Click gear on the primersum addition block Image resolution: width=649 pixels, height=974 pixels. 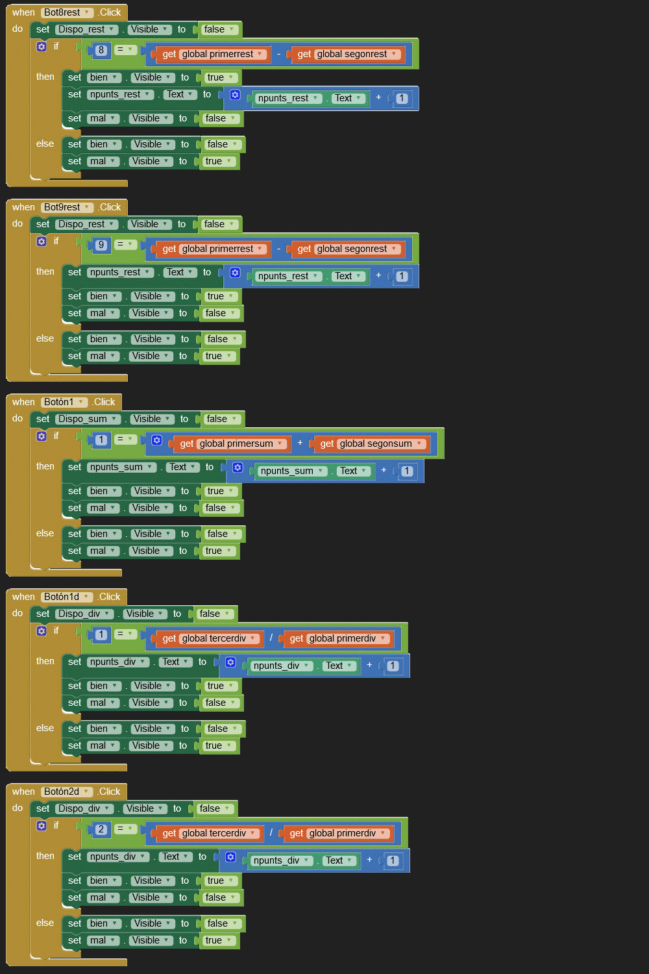click(x=156, y=440)
